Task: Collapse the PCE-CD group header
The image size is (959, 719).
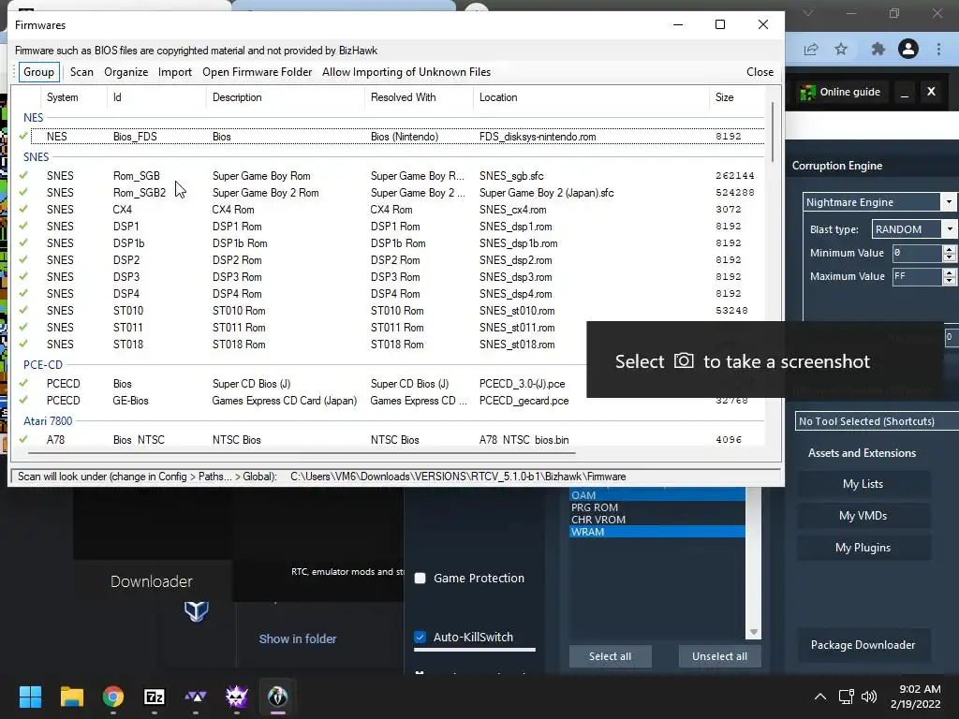Action: pos(43,364)
